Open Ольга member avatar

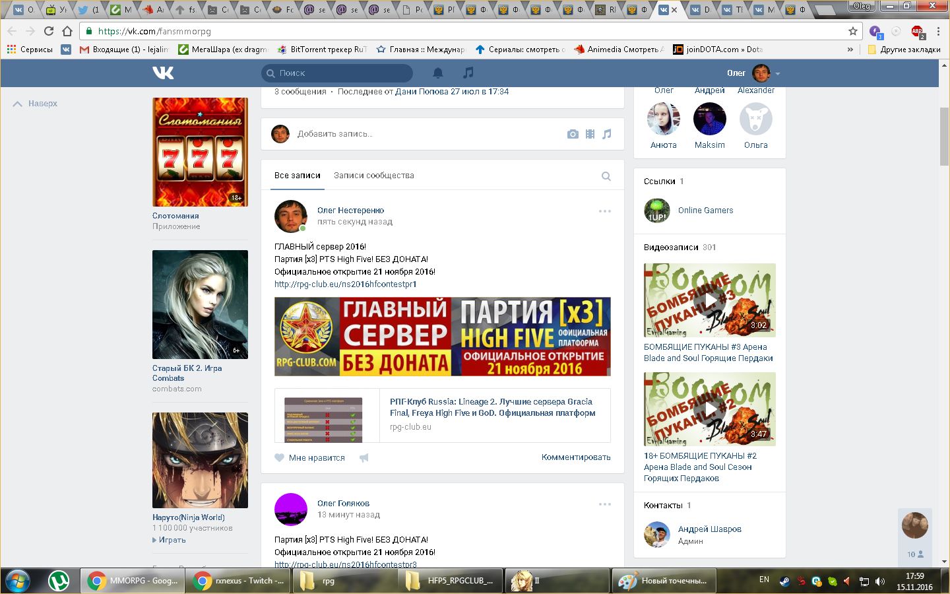click(756, 119)
